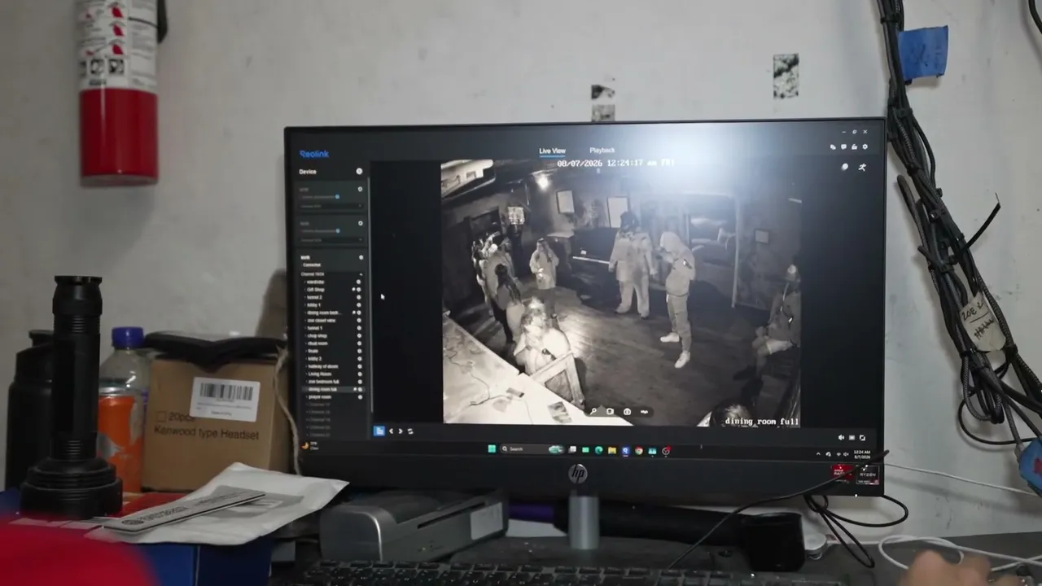Take a snapshot with the camera overlay icon
This screenshot has width=1042, height=586.
pos(628,412)
